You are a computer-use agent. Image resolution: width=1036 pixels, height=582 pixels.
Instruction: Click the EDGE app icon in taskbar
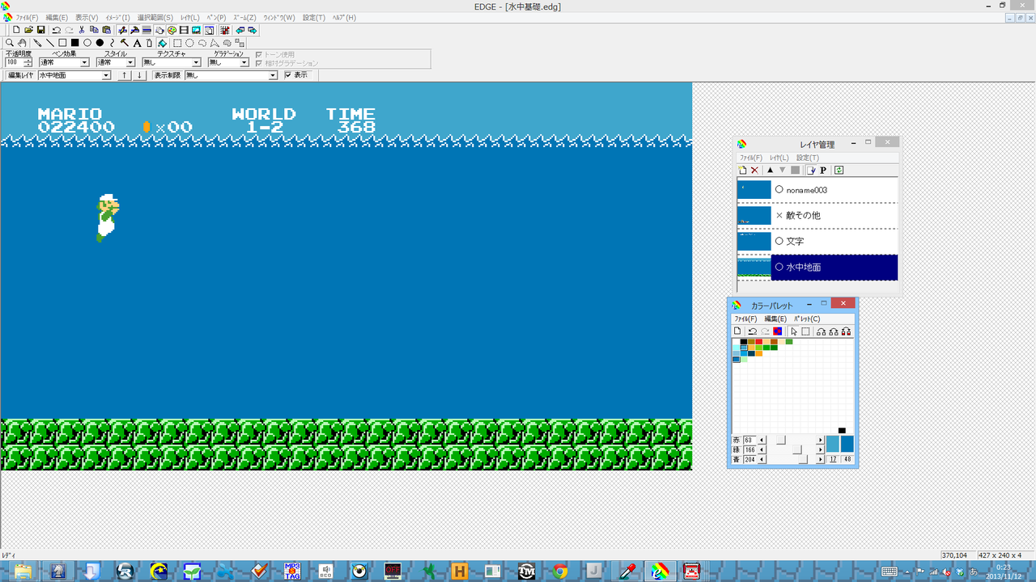660,571
